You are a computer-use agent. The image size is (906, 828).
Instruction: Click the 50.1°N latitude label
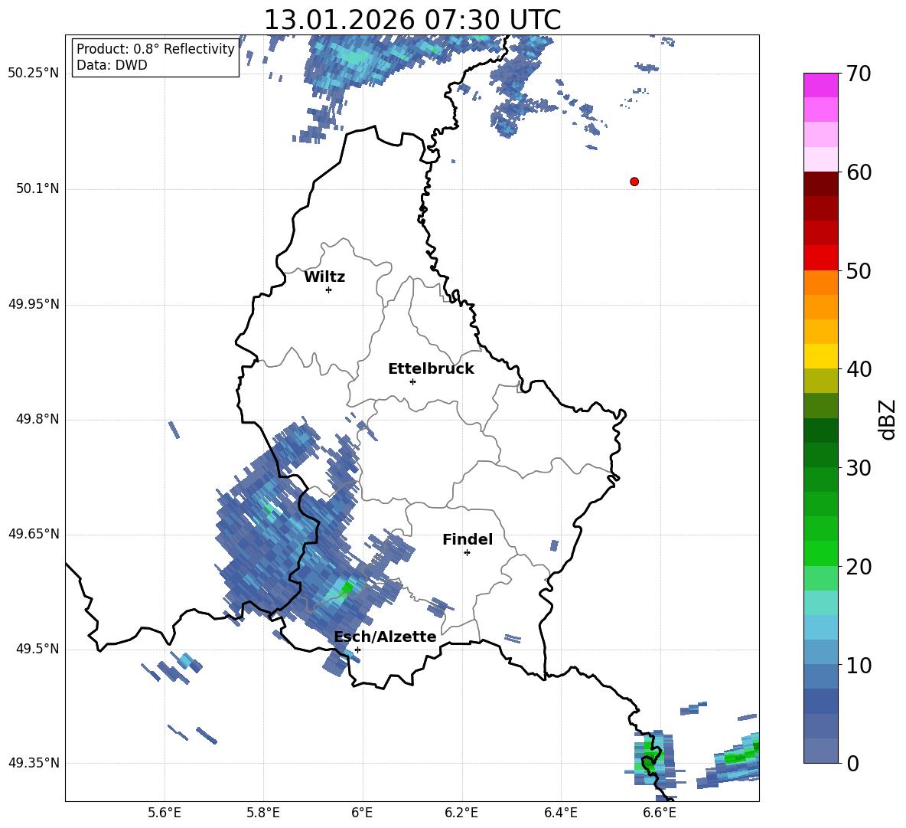(37, 188)
